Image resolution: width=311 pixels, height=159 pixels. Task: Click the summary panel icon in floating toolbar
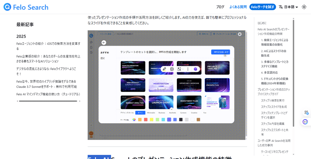click(172, 69)
